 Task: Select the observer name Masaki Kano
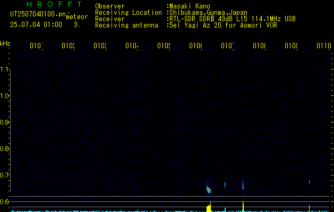point(190,6)
